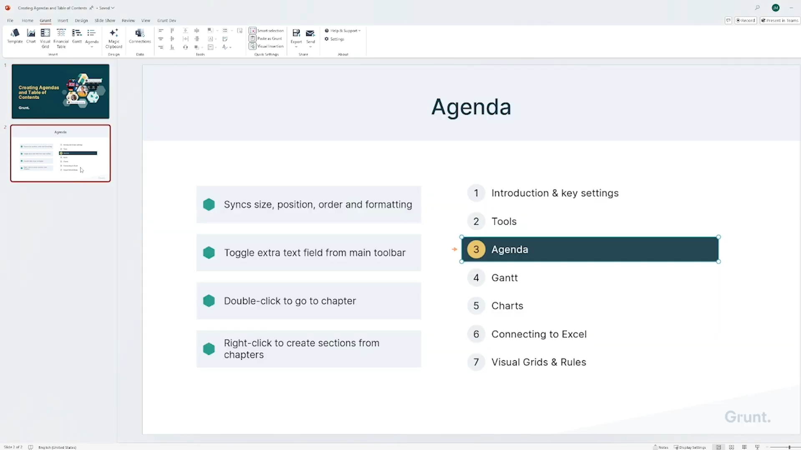Switch to Slide Sorter view
The height and width of the screenshot is (450, 801).
[x=731, y=447]
